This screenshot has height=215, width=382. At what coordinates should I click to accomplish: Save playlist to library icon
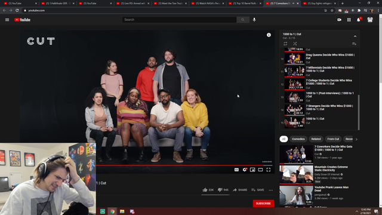click(x=354, y=44)
